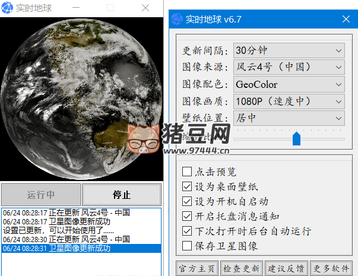This screenshot has height=276, width=358.
Task: Expand the 图像画质 1080P dropdown
Action: 289,101
